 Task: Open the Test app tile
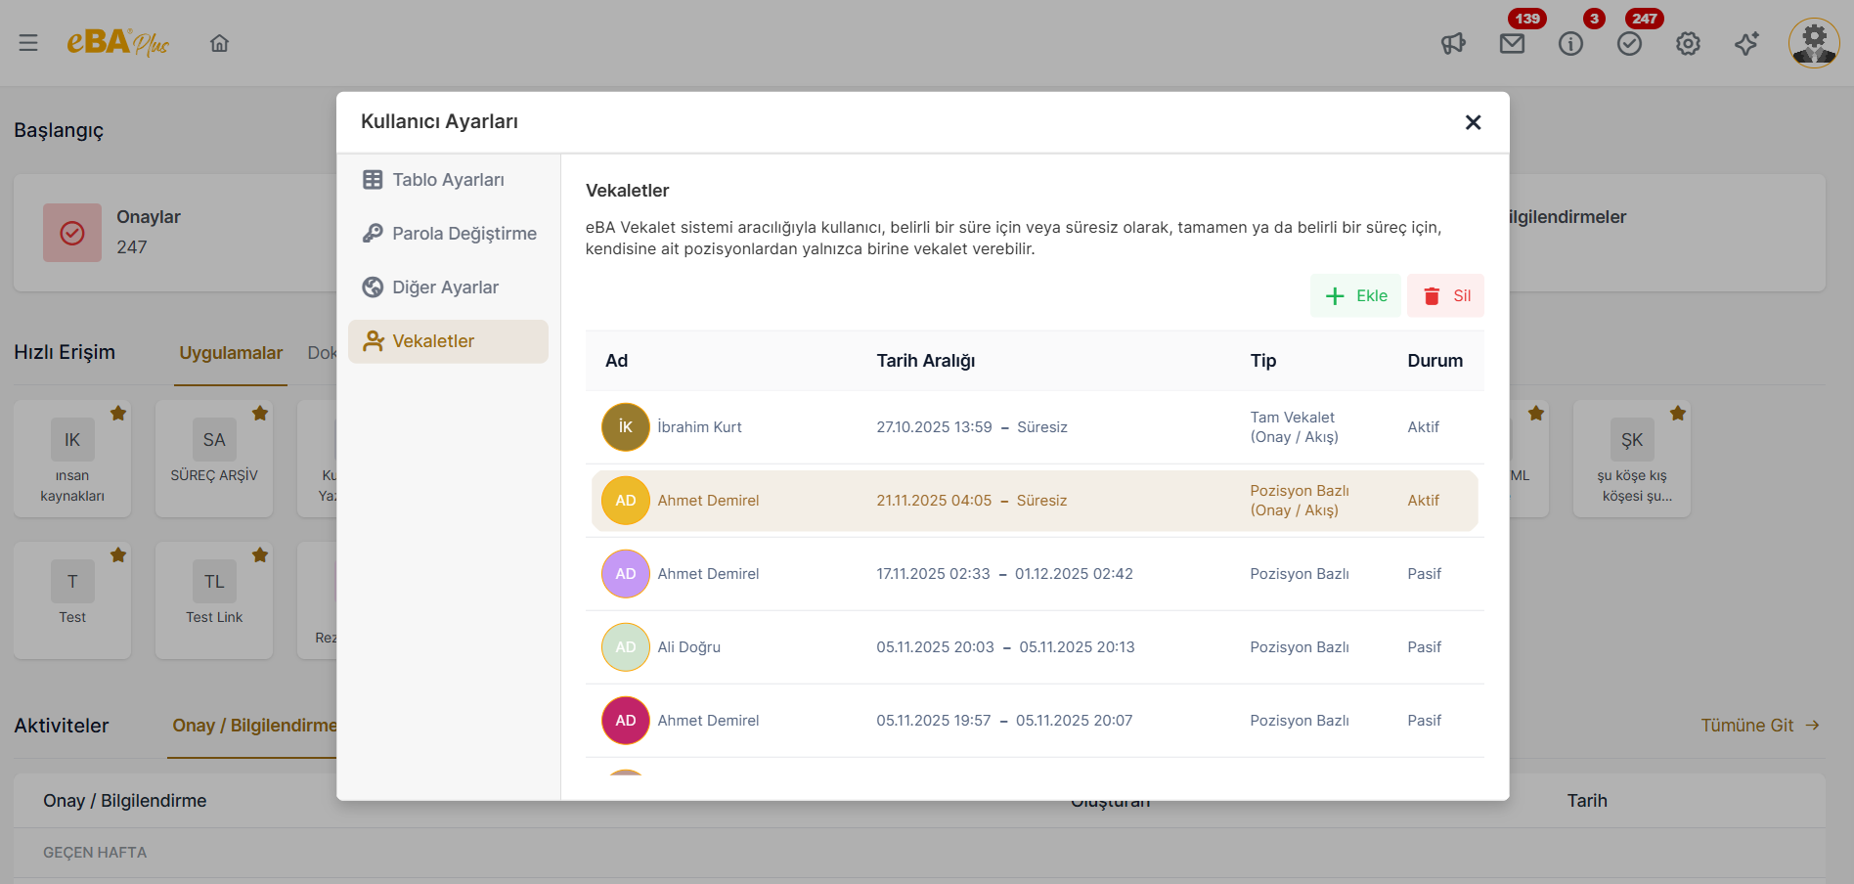[x=72, y=600]
